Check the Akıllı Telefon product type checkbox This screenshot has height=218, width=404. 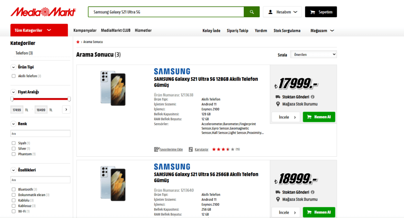point(14,76)
